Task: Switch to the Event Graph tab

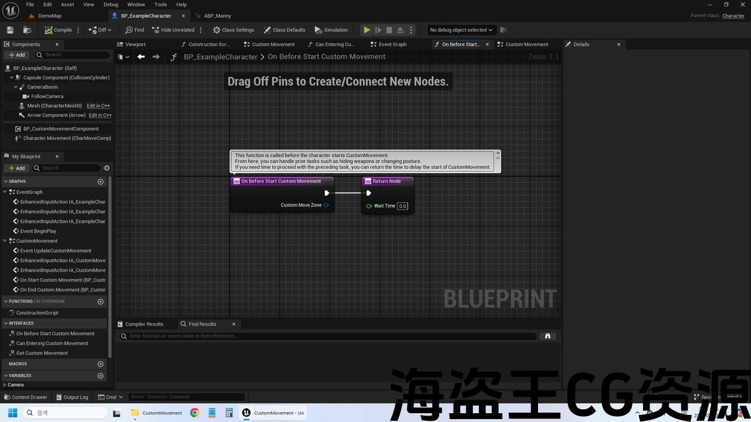Action: coord(392,45)
